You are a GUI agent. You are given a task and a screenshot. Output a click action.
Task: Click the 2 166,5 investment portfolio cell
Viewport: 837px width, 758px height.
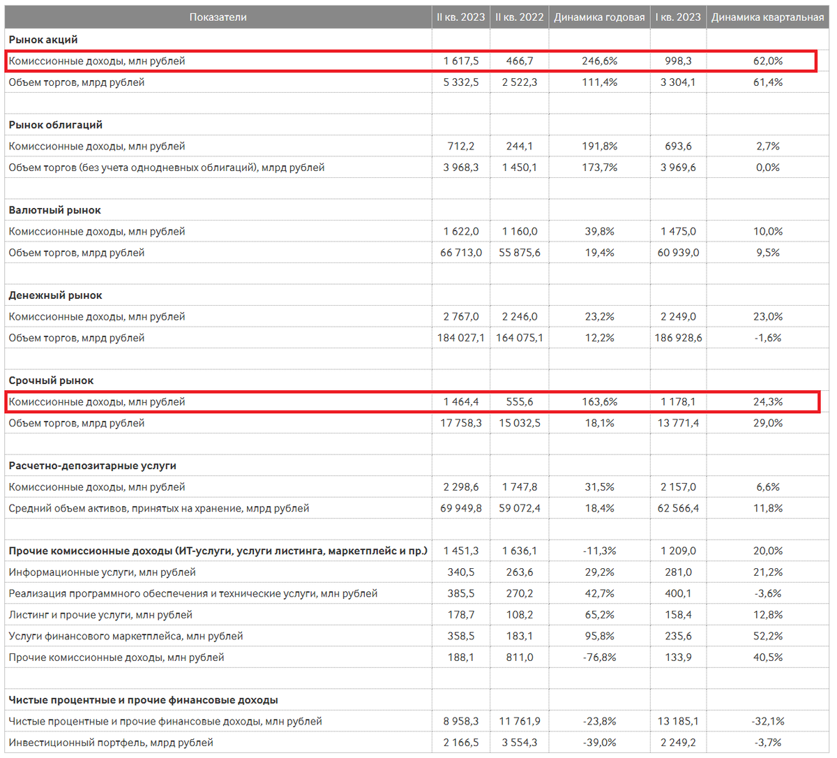(x=461, y=743)
